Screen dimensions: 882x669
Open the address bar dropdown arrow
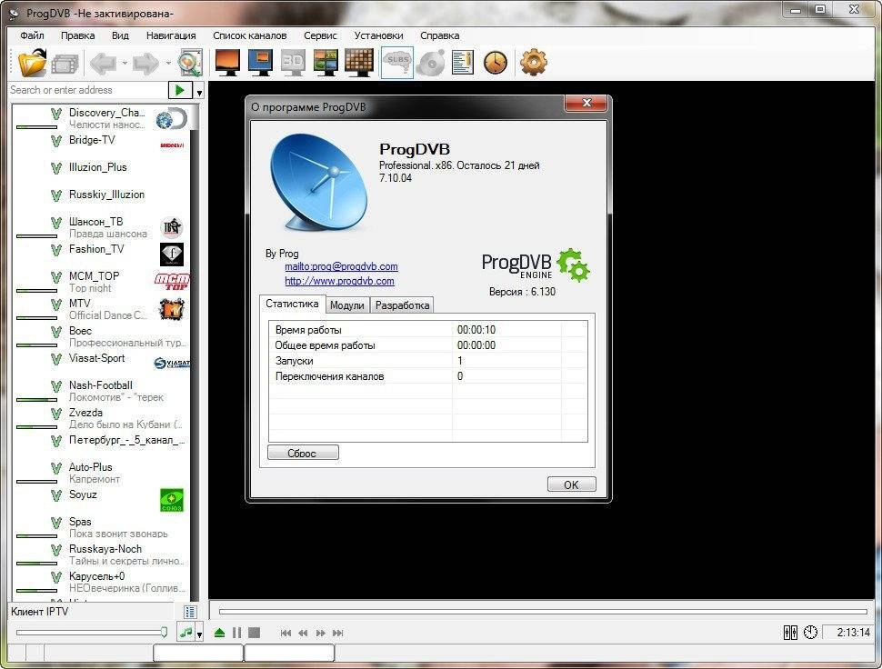click(199, 91)
